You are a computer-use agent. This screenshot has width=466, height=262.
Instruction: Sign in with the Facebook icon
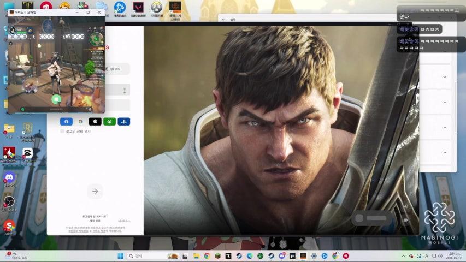[66, 121]
